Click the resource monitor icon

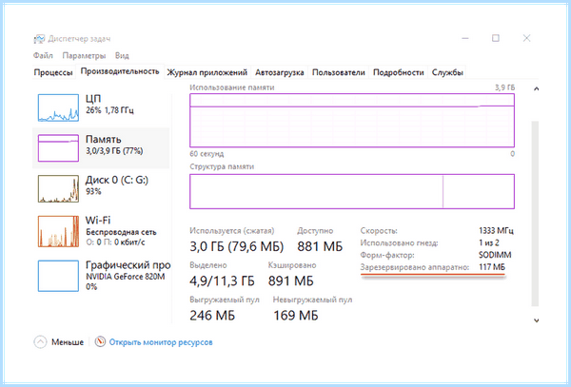[100, 341]
